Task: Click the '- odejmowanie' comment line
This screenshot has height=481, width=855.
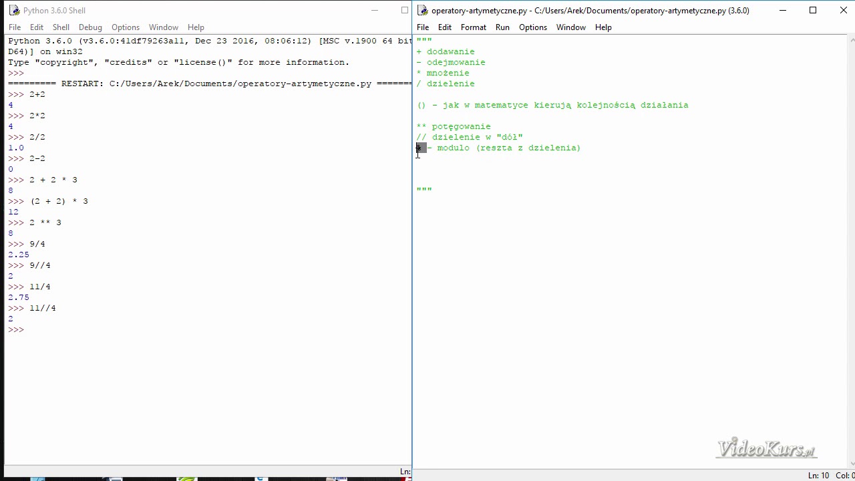Action: 451,62
